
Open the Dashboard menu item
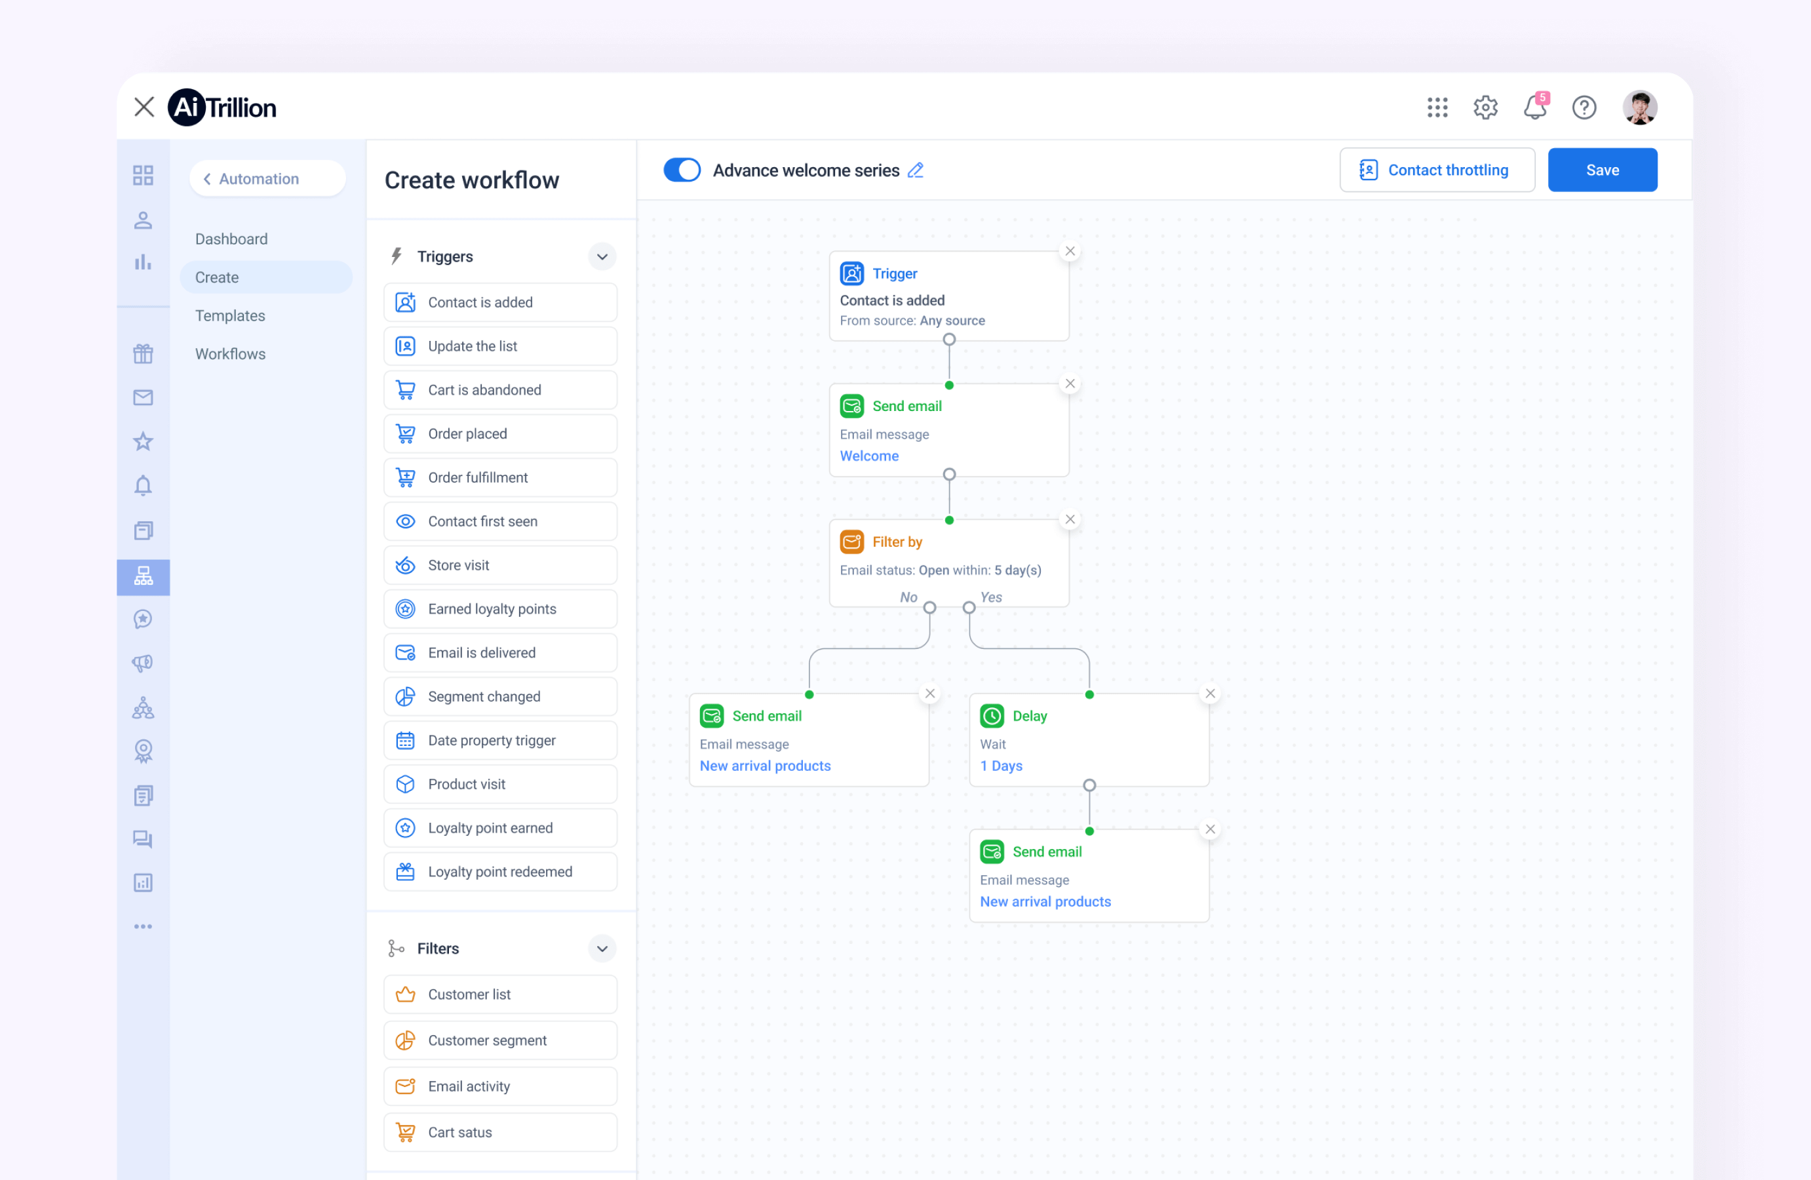pyautogui.click(x=231, y=239)
